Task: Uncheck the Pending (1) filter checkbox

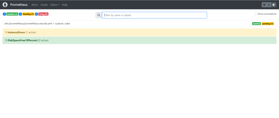Action: point(20,14)
